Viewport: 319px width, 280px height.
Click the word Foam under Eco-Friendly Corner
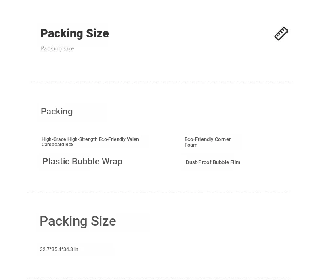(191, 145)
